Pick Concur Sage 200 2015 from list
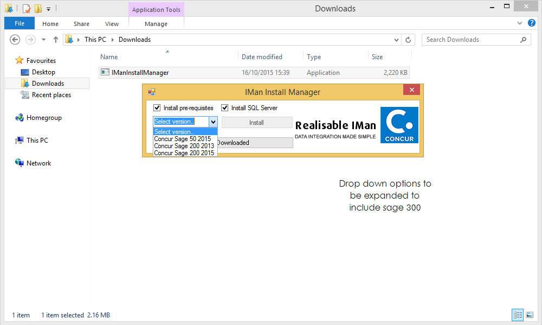 pyautogui.click(x=184, y=153)
